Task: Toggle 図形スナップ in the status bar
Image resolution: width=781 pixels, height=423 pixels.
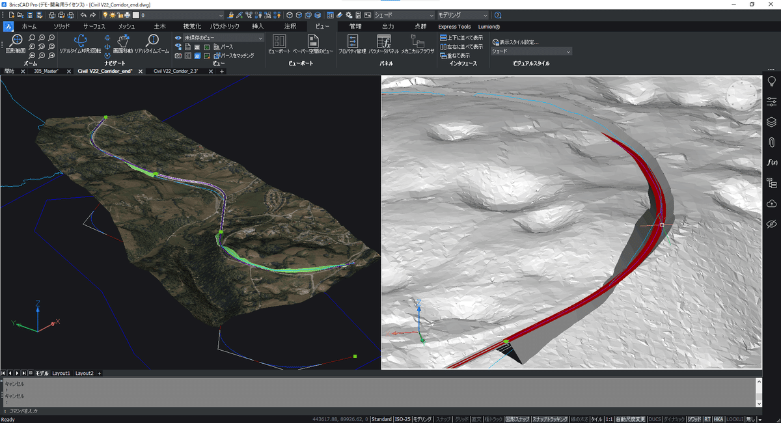Action: (x=516, y=419)
